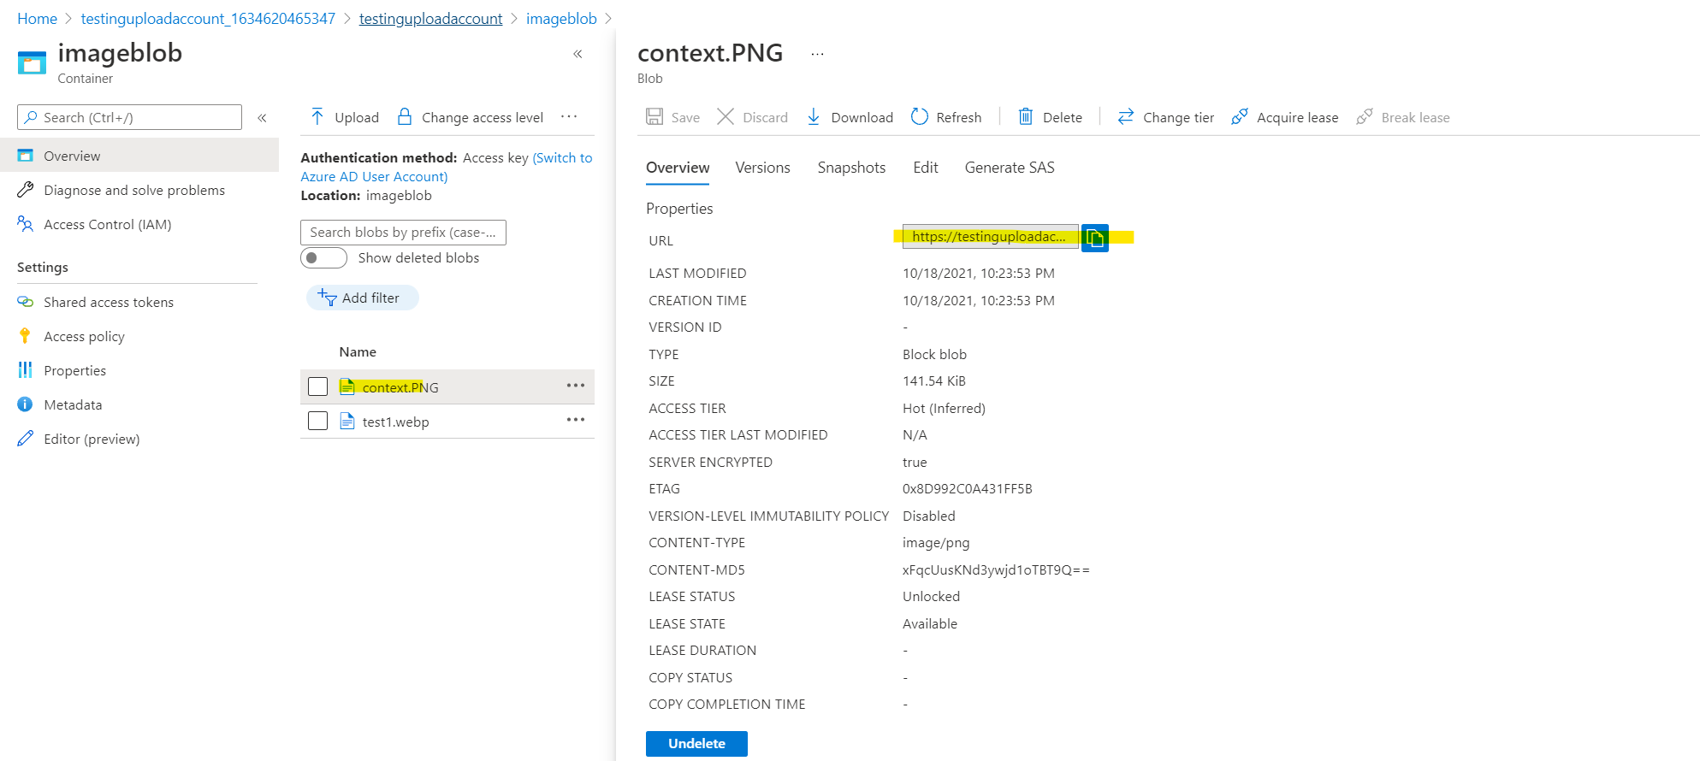The height and width of the screenshot is (761, 1700).
Task: Click the Upload arrow icon
Action: (317, 117)
